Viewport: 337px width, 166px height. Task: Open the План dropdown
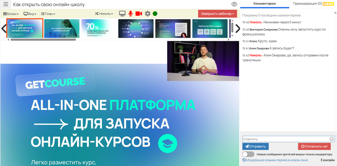coord(48,14)
